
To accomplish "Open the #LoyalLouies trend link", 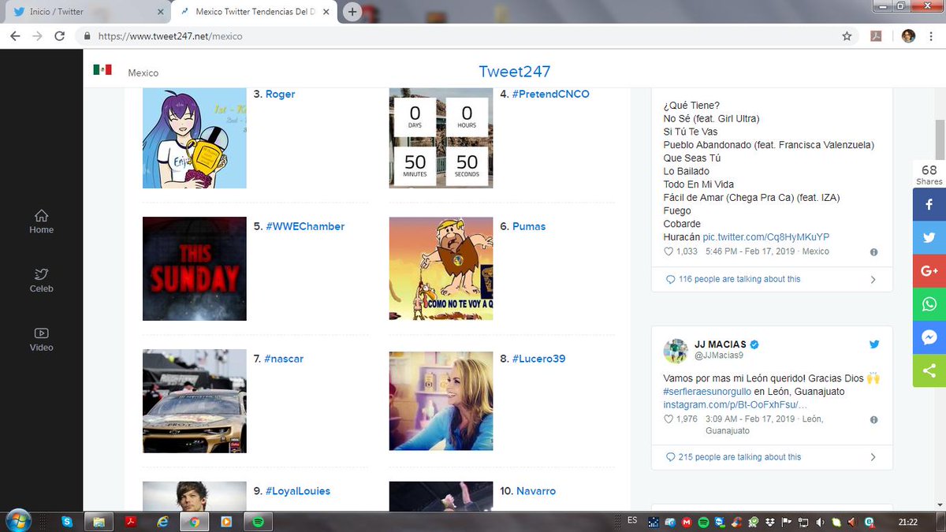I will coord(298,491).
